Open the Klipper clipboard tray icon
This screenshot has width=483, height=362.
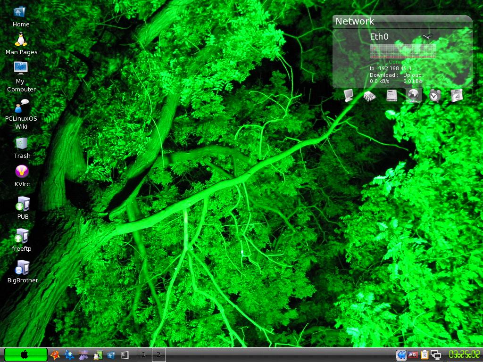coord(425,355)
